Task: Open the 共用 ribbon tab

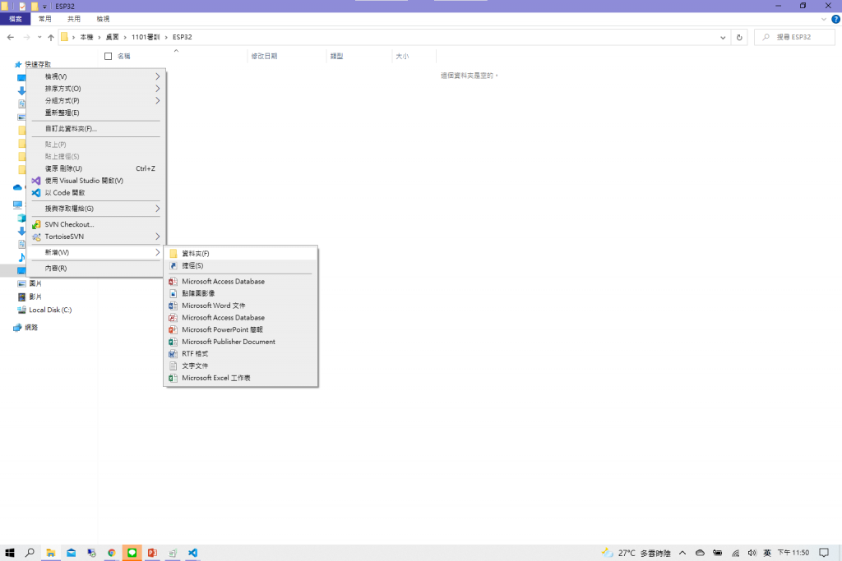Action: coord(73,19)
